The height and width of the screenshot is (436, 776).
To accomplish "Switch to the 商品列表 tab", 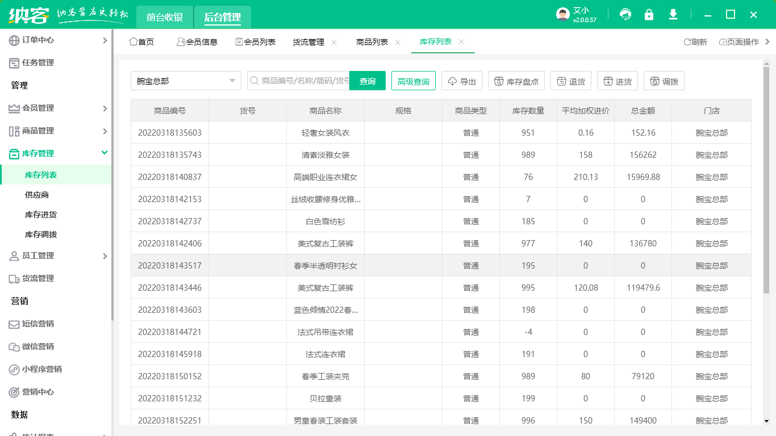I will pyautogui.click(x=372, y=42).
